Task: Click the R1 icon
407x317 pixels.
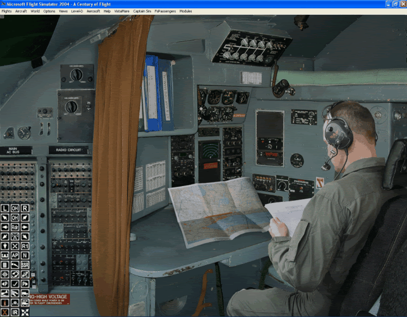Action: click(x=25, y=246)
